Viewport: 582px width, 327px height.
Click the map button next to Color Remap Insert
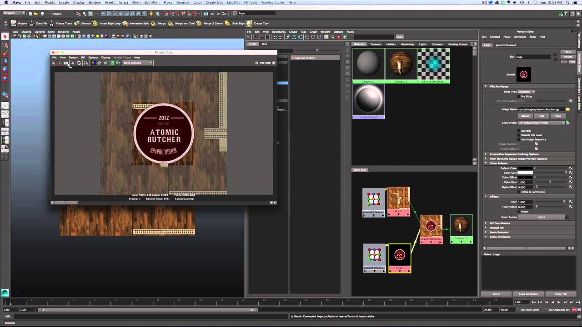coord(567,217)
